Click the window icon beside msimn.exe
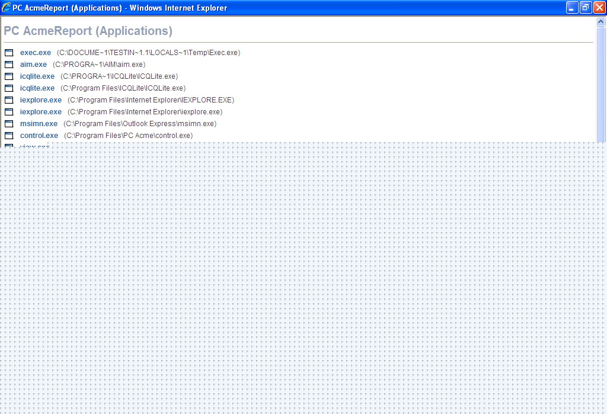 (x=9, y=124)
